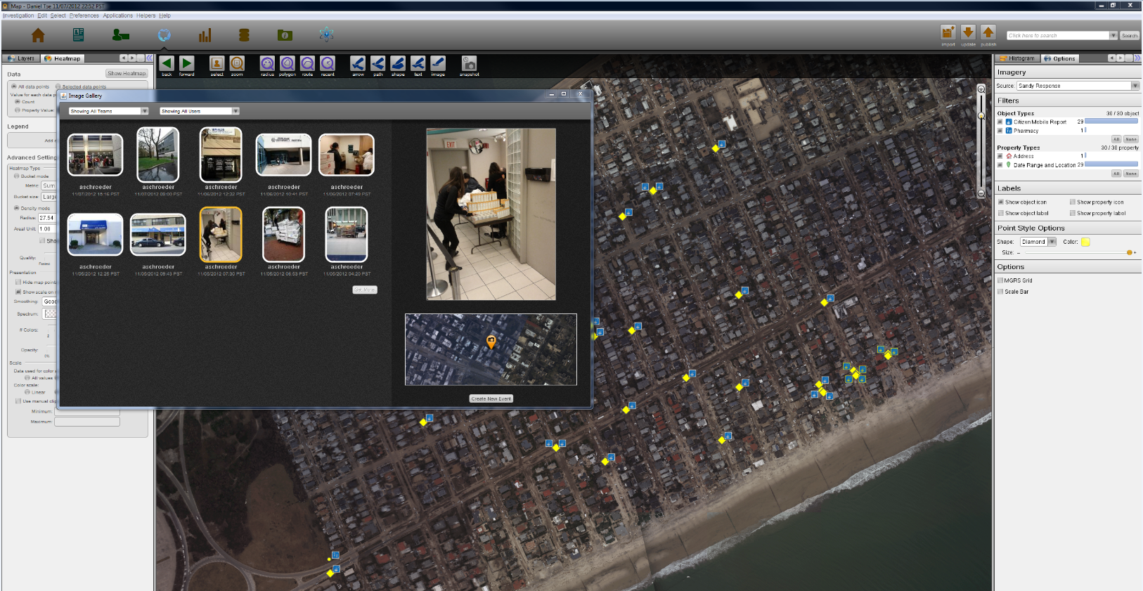Open the green document browser icon
Viewport: 1143px width, 591px height.
click(x=78, y=34)
